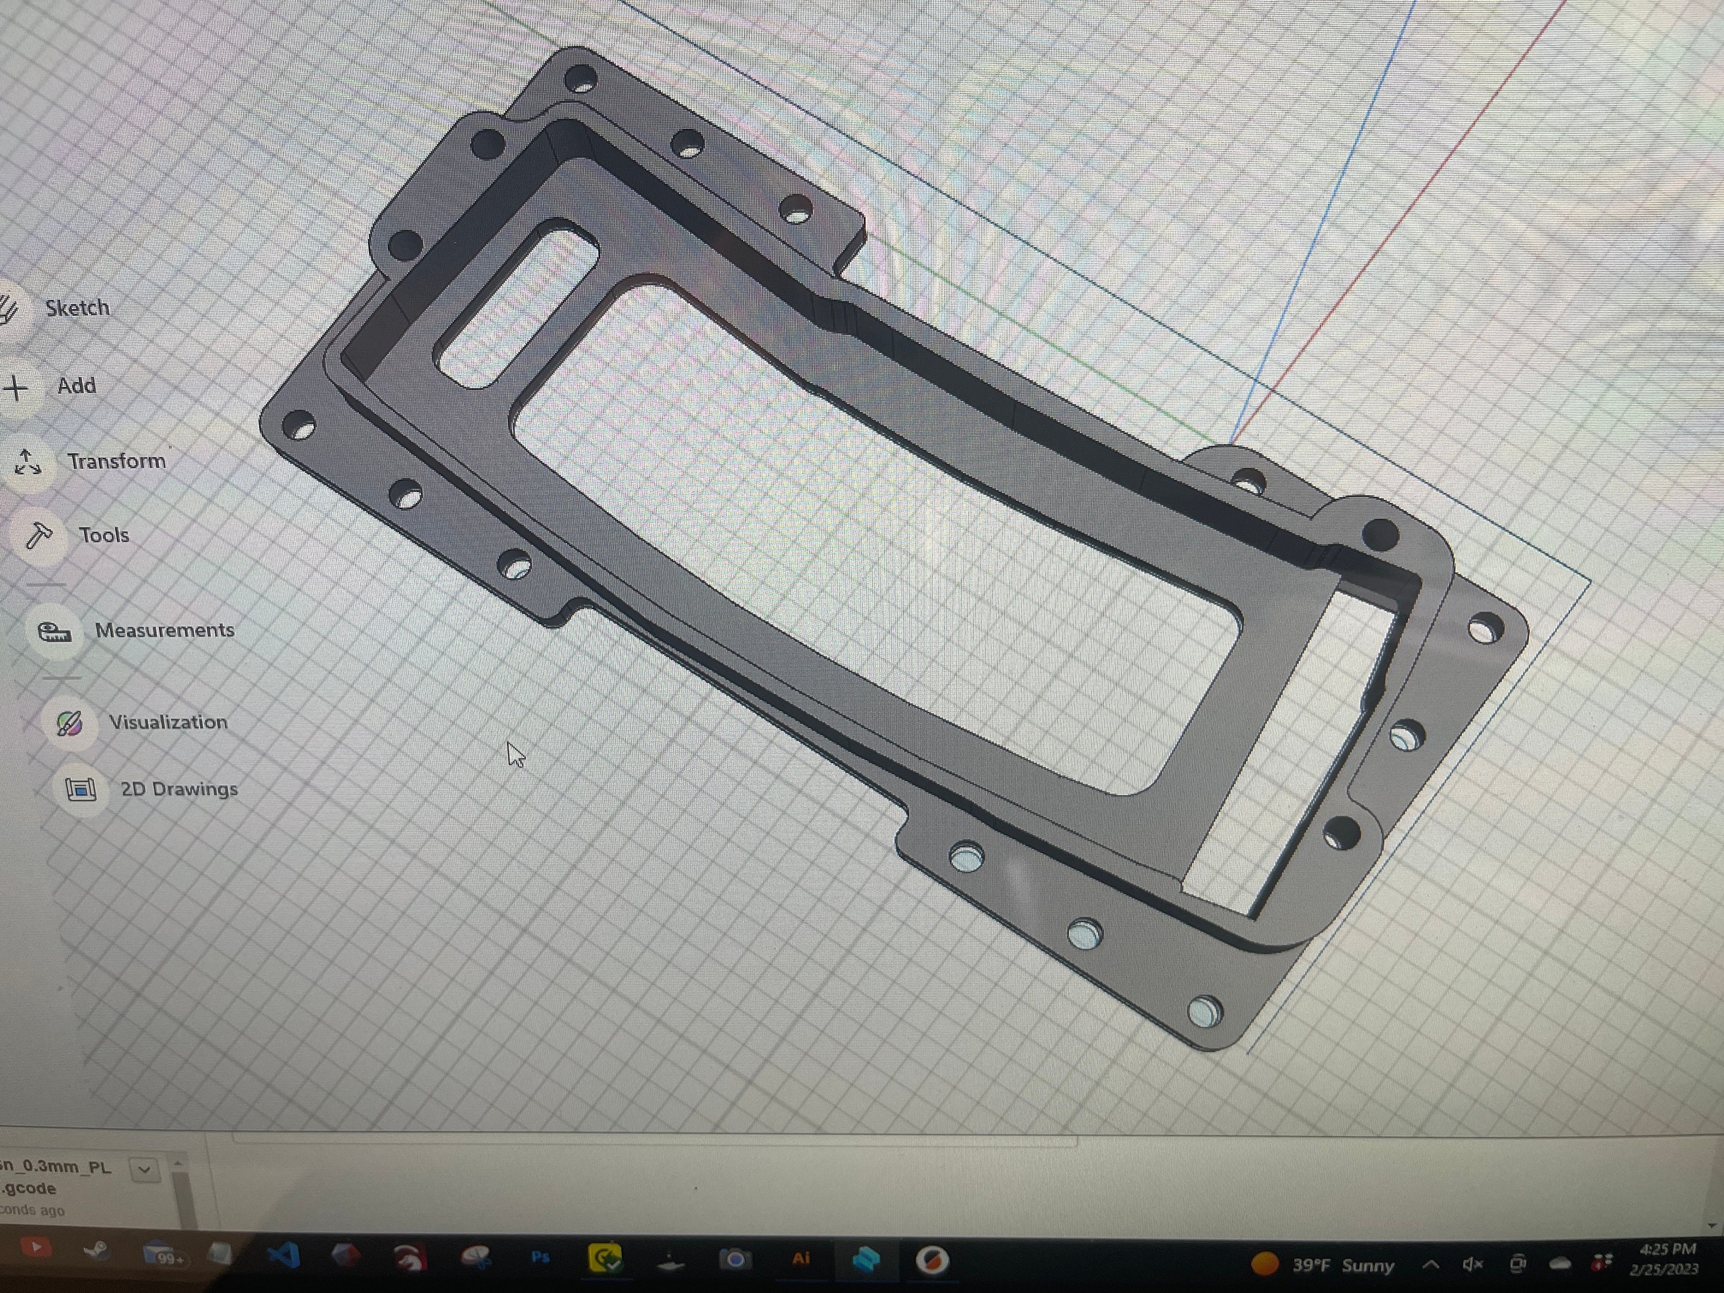The width and height of the screenshot is (1724, 1293).
Task: Open the mail app showing 99+ notifications
Action: coord(163,1252)
